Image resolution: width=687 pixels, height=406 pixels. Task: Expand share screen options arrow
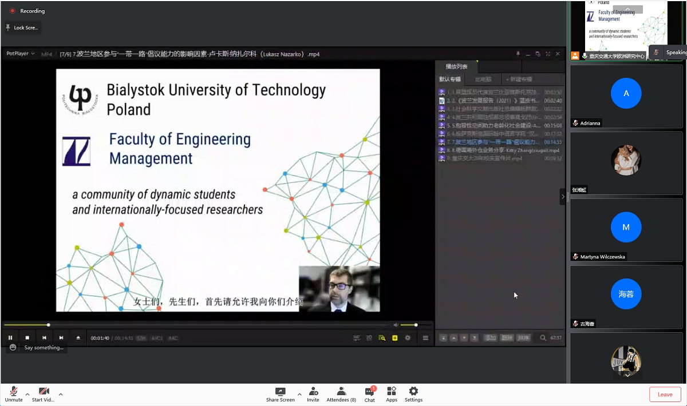[299, 394]
